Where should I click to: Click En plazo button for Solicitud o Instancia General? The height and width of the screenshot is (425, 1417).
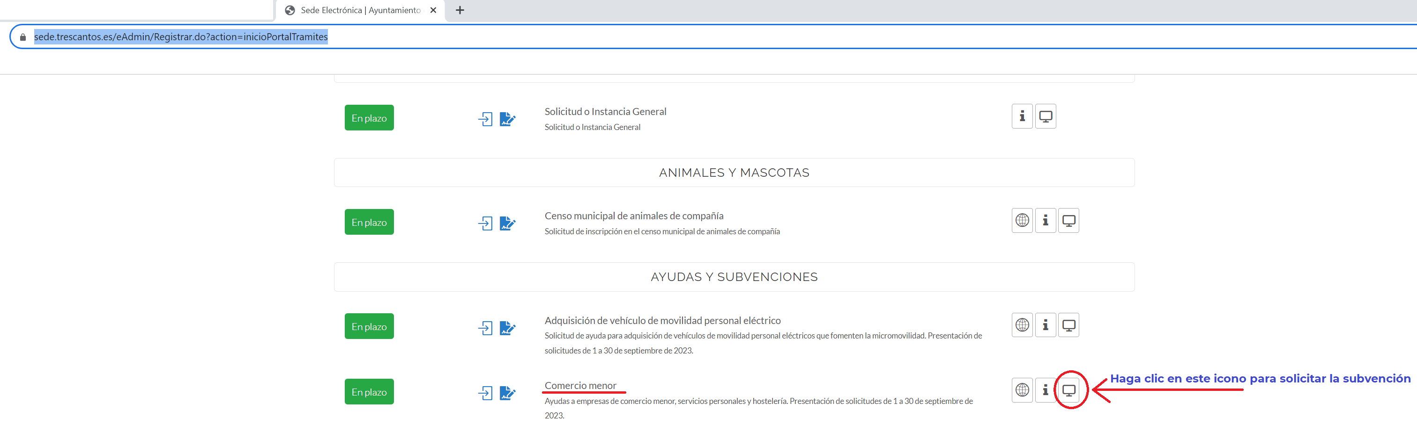369,117
